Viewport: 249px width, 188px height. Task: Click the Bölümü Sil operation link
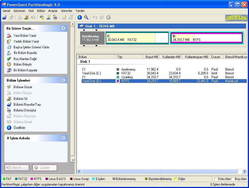point(20,98)
